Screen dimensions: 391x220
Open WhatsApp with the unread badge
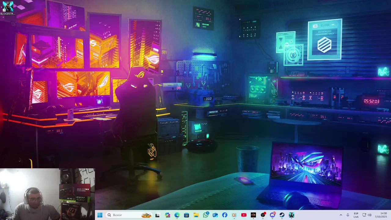[x=206, y=215]
